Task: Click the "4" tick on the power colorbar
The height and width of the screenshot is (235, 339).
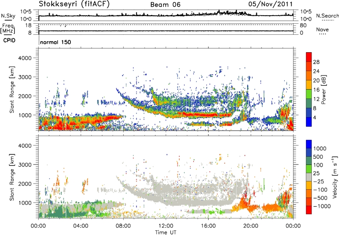Action: tap(315, 117)
